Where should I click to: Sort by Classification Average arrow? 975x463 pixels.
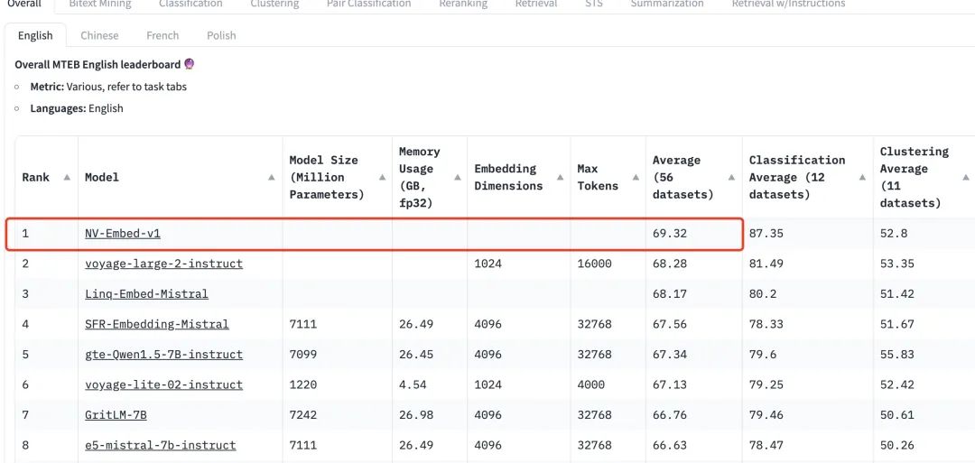pos(862,177)
